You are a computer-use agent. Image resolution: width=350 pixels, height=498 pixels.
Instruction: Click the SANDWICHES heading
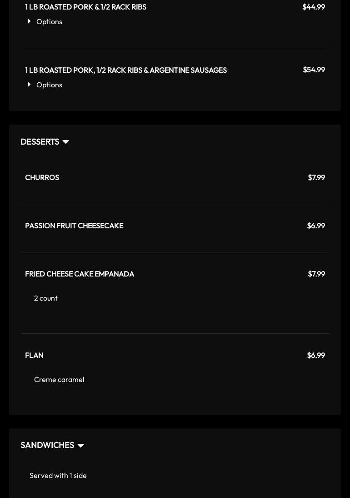pos(47,445)
